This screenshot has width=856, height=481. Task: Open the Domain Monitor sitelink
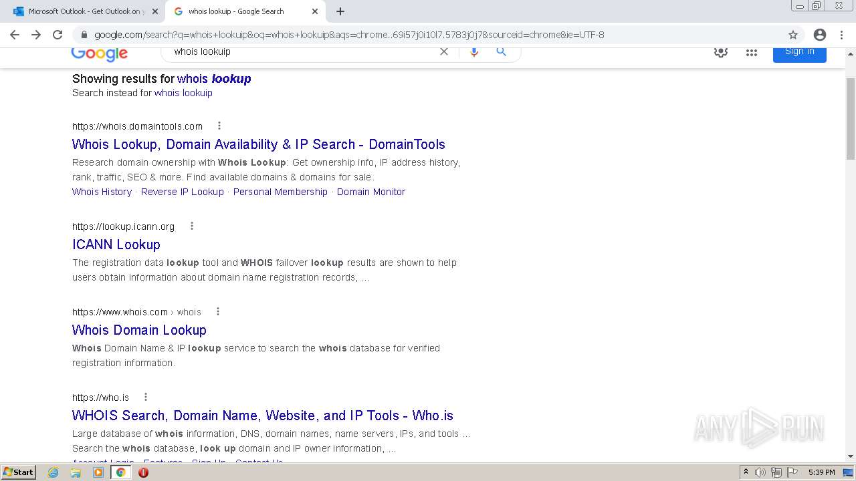(371, 192)
